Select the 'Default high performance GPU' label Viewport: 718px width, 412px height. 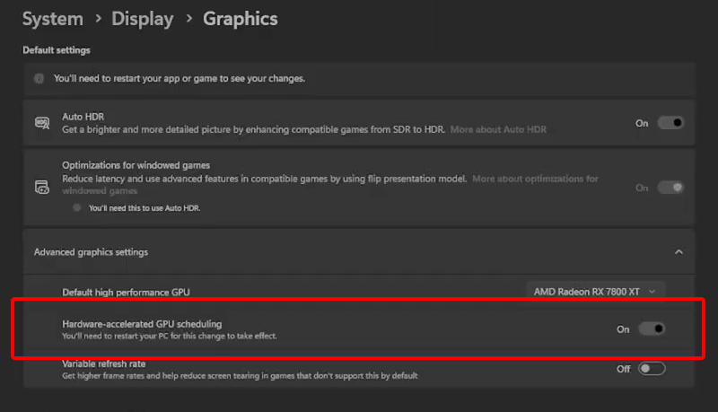(126, 292)
